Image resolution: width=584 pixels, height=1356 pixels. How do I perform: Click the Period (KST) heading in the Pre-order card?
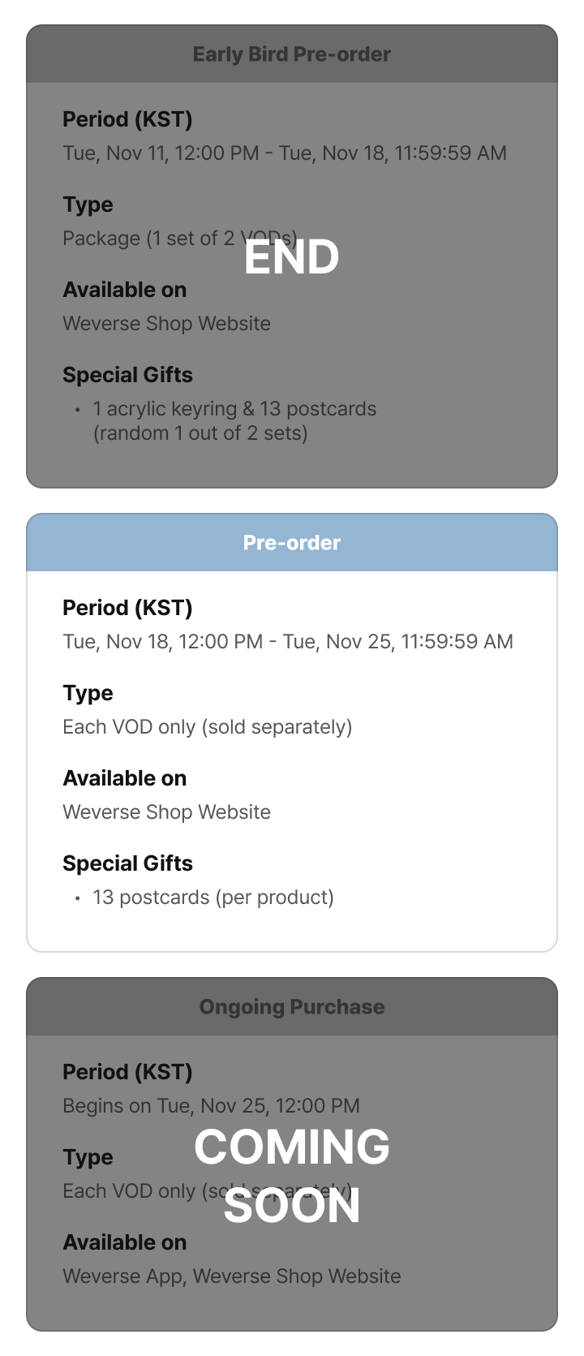127,608
